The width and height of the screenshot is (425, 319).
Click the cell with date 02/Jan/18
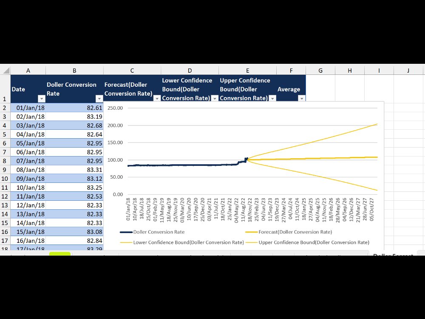point(28,117)
